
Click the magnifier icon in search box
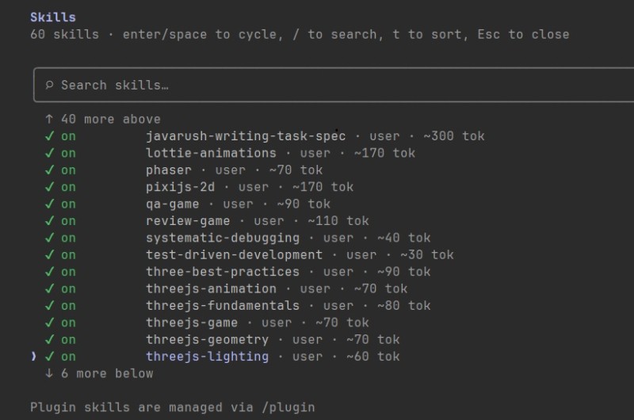(x=49, y=85)
